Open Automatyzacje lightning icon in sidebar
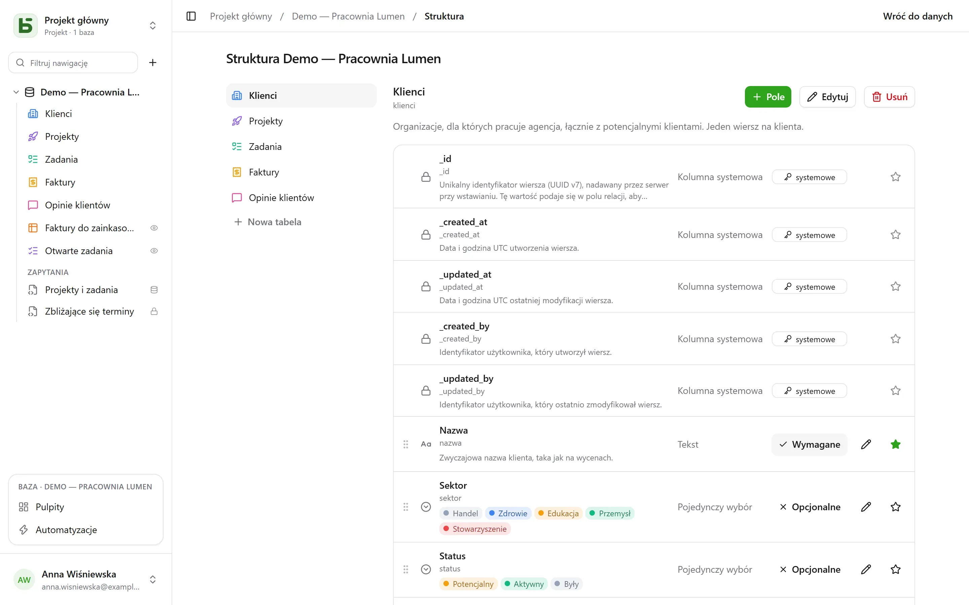The height and width of the screenshot is (605, 969). [24, 530]
